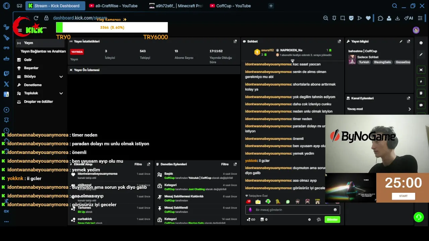Open the emoji picker in message box
Screen dimensions: 429x241
coord(335,210)
